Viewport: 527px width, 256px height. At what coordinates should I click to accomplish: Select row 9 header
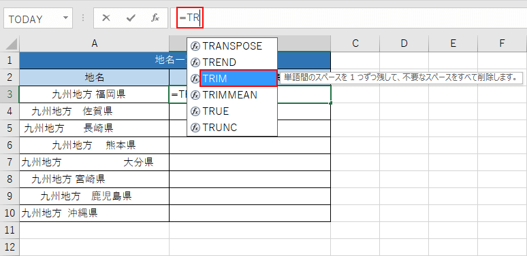click(10, 196)
